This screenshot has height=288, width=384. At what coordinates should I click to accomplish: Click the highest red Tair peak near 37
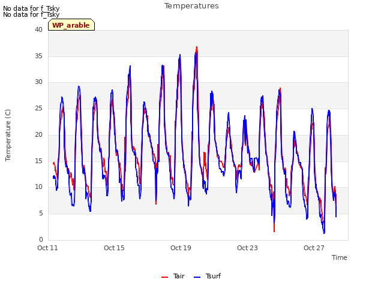click(x=197, y=47)
